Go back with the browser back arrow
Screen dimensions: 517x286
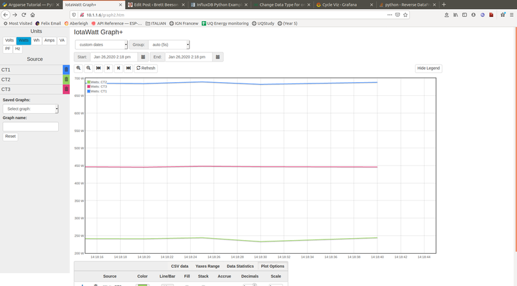point(6,15)
